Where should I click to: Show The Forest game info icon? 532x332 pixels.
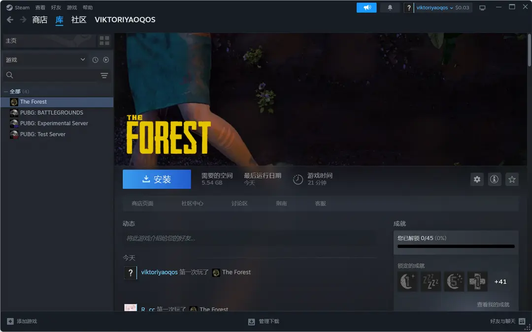click(x=495, y=179)
